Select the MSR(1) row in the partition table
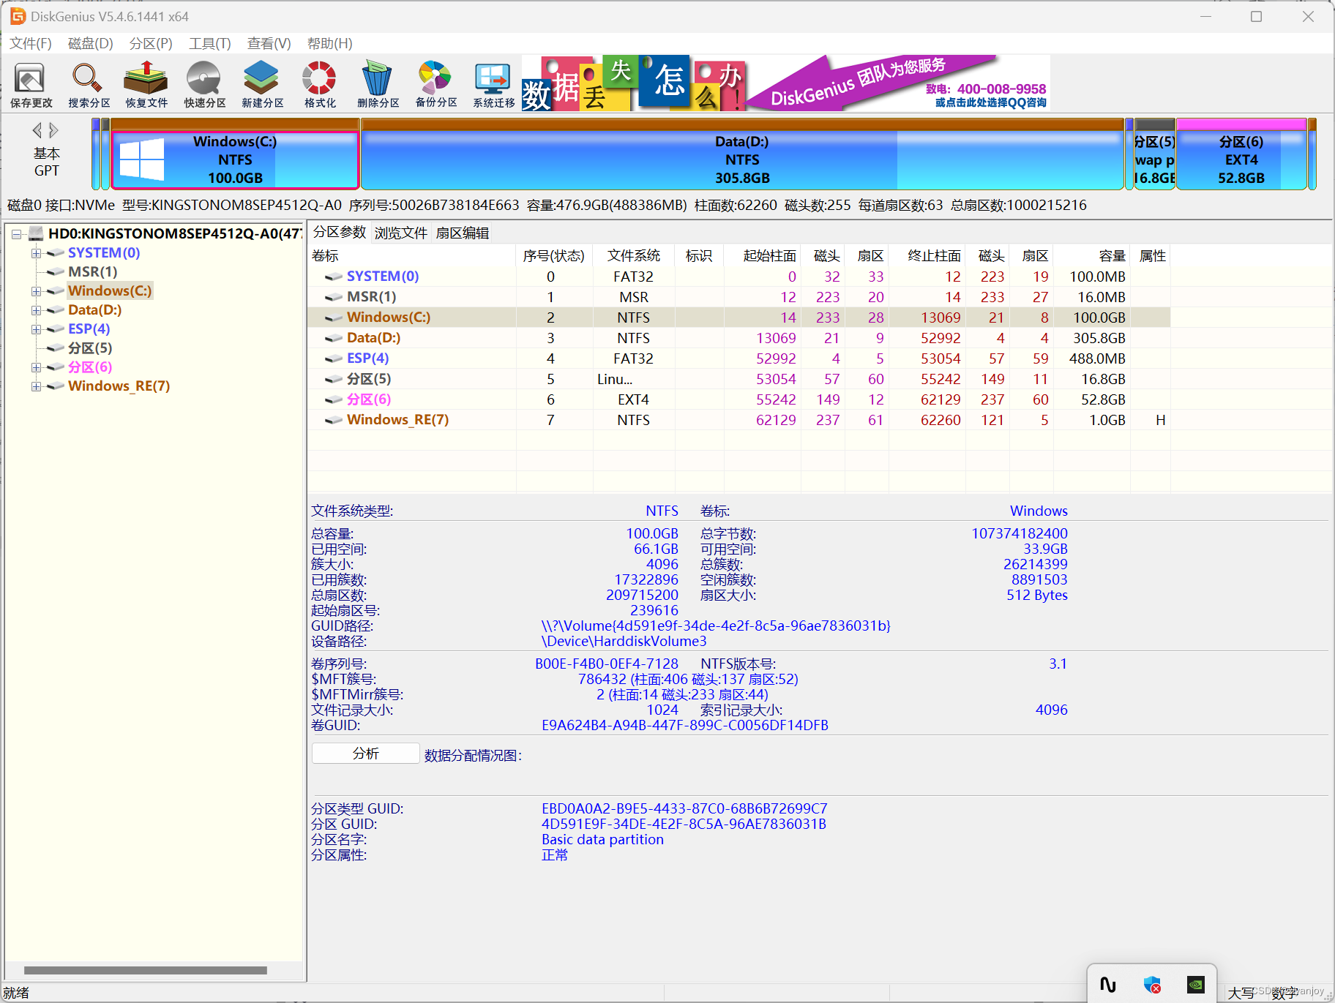 pos(739,297)
